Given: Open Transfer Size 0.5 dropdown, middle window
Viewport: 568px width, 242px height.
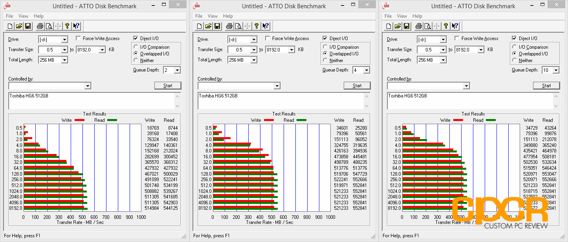Looking at the screenshot, I should pyautogui.click(x=254, y=50).
